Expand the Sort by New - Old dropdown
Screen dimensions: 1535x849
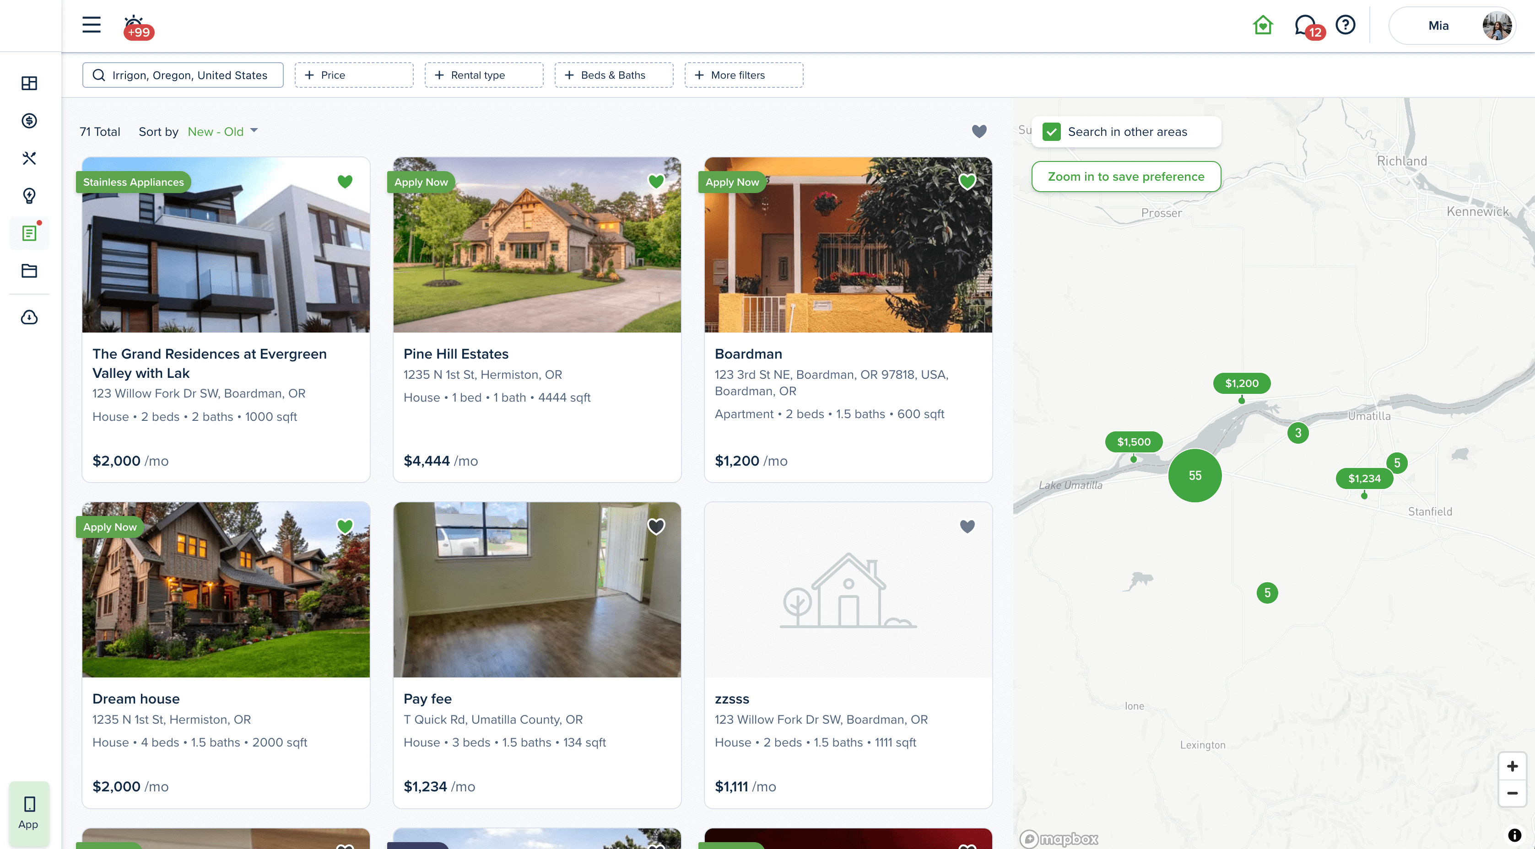tap(222, 132)
